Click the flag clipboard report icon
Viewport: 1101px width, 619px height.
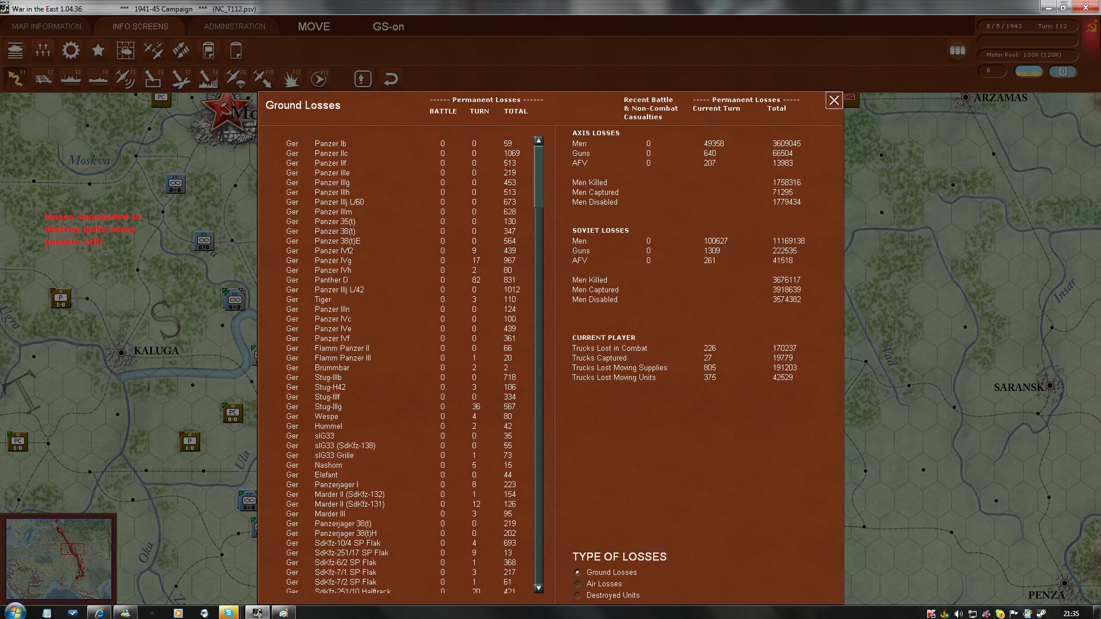(208, 50)
